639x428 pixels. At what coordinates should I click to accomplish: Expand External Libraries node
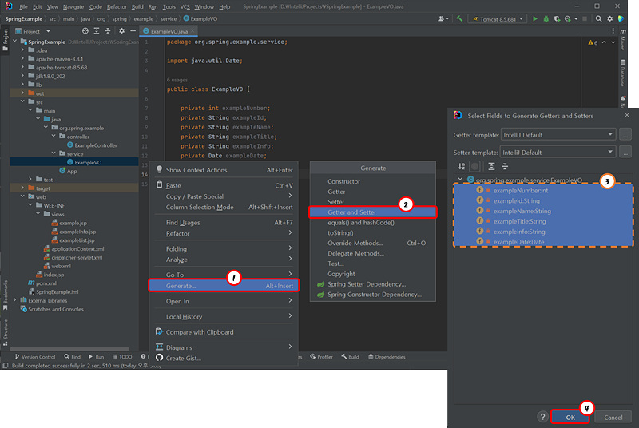pyautogui.click(x=15, y=300)
